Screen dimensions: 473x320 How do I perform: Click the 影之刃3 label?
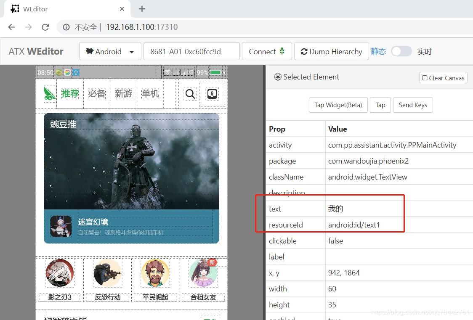point(60,297)
